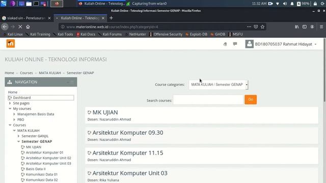Collapse My courses tree node
Image resolution: width=326 pixels, height=183 pixels.
click(10, 108)
